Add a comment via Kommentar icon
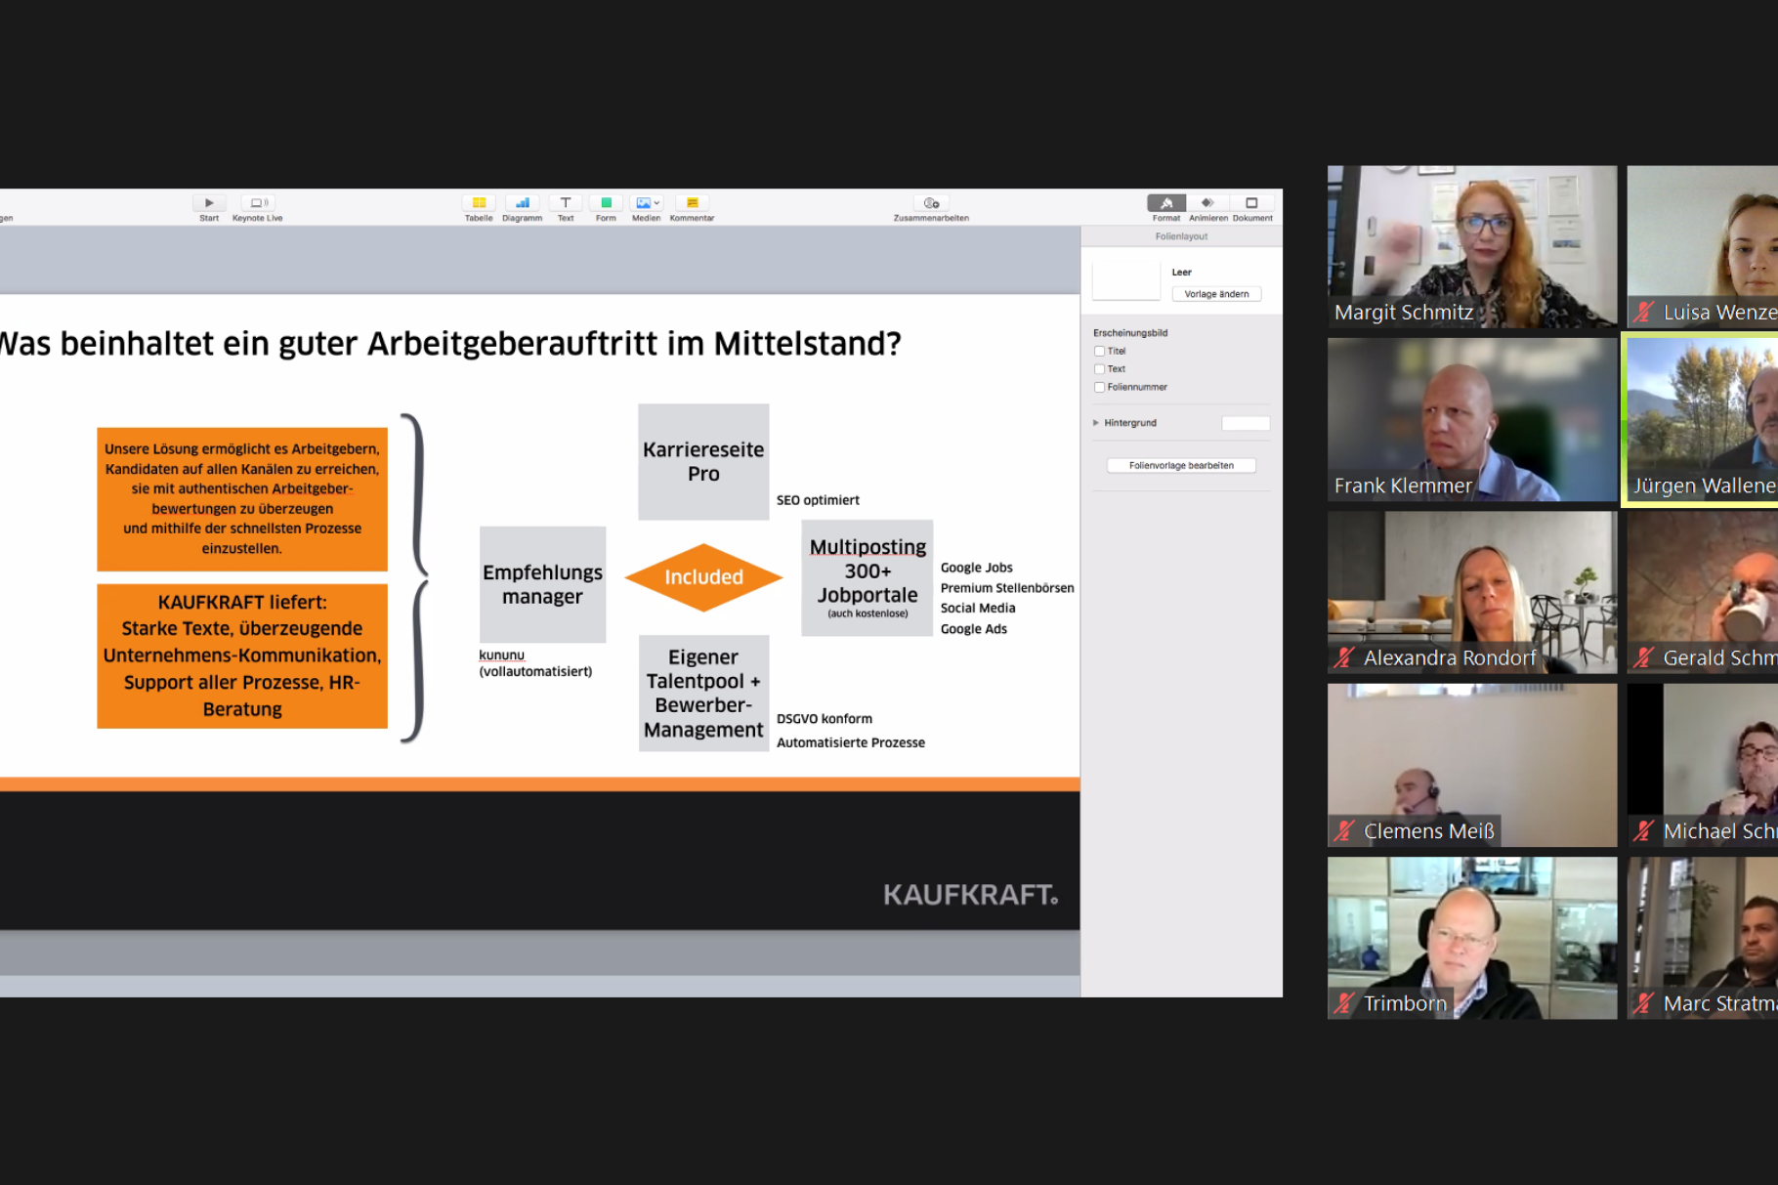The width and height of the screenshot is (1778, 1185). pos(692,203)
